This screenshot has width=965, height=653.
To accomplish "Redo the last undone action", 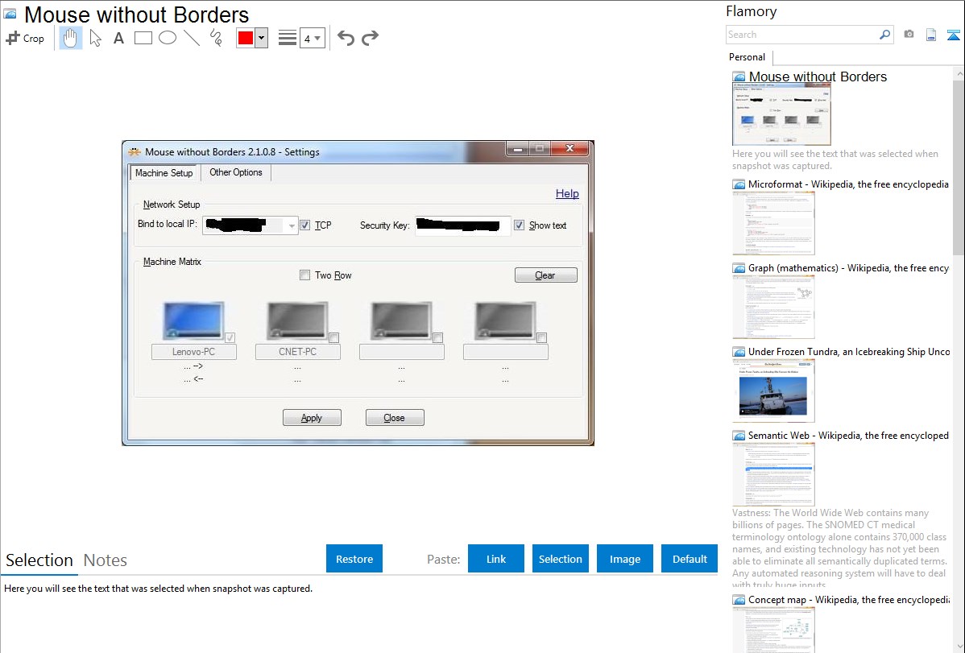I will click(x=370, y=38).
